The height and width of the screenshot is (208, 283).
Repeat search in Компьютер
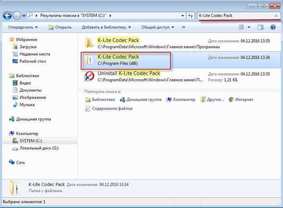[181, 100]
